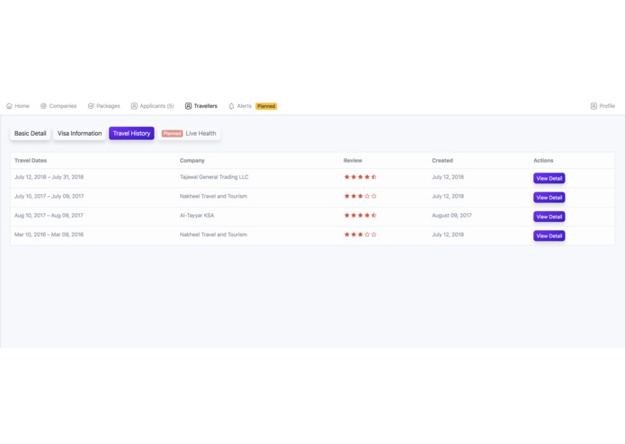Click the Home house icon

[x=9, y=106]
